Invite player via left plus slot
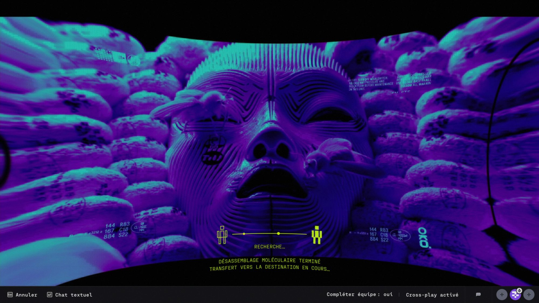This screenshot has width=539, height=303. pos(502,295)
